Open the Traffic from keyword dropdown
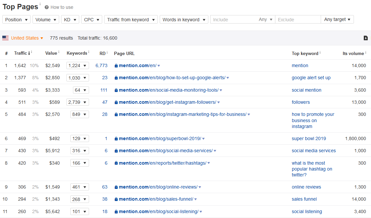The width and height of the screenshot is (371, 218). (x=131, y=20)
